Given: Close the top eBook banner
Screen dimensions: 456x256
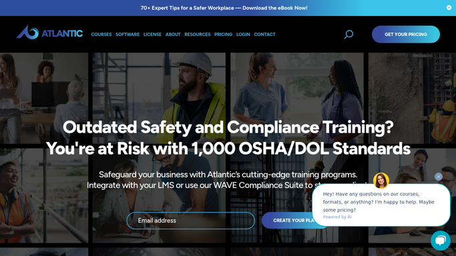Looking at the screenshot, I should click(449, 8).
